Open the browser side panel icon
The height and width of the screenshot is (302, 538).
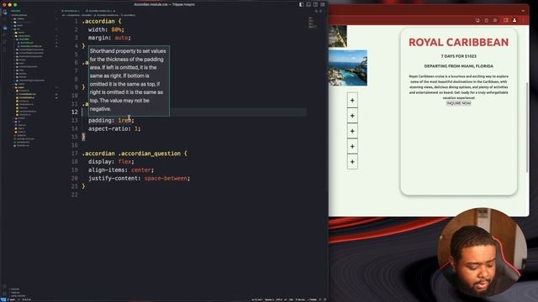pyautogui.click(x=505, y=20)
